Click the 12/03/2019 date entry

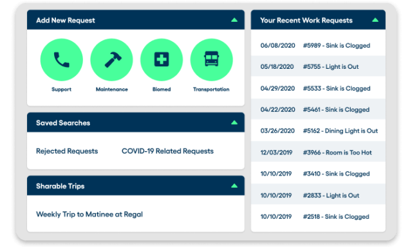(276, 152)
